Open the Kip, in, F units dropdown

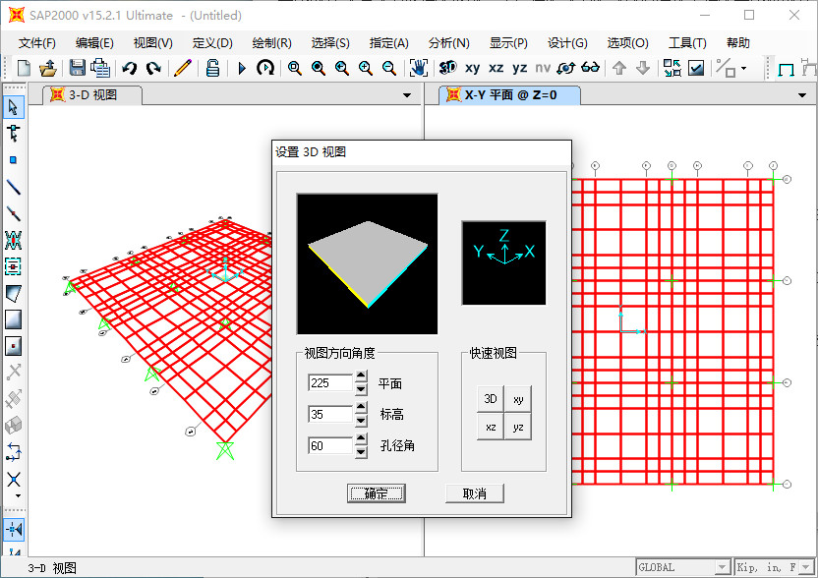pyautogui.click(x=807, y=567)
